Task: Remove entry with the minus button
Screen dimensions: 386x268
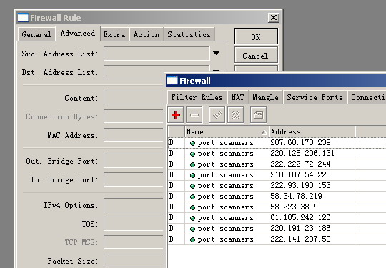Action: click(194, 114)
